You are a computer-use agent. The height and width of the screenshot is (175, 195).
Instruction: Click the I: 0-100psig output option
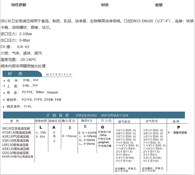88,136
